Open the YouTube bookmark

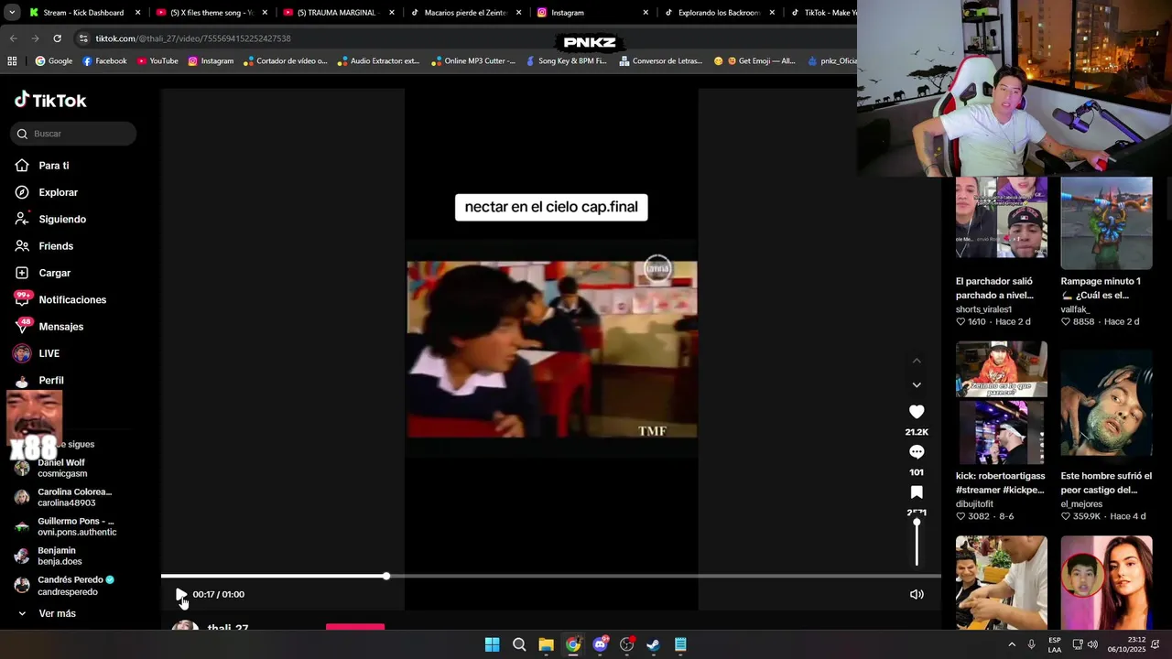(x=157, y=61)
